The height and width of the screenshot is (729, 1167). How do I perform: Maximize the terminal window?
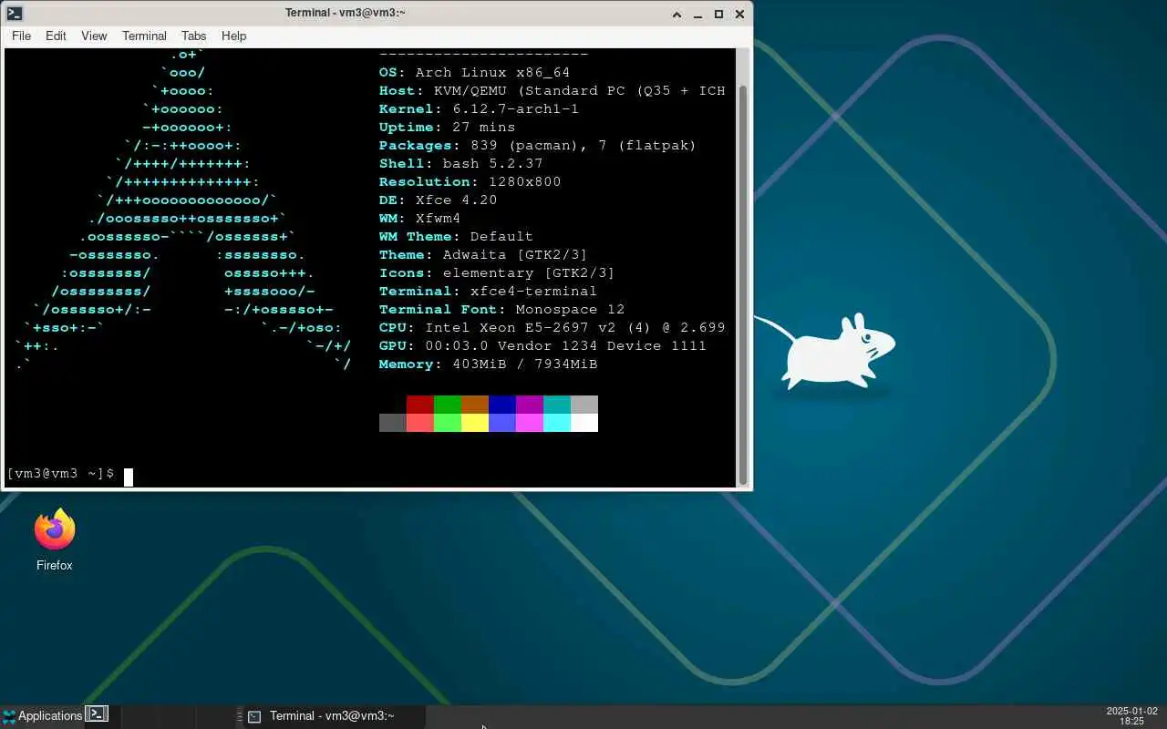click(718, 14)
